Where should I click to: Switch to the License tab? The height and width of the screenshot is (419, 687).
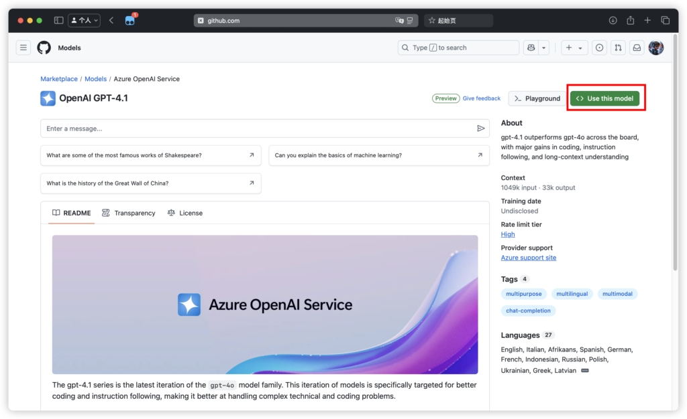click(185, 213)
